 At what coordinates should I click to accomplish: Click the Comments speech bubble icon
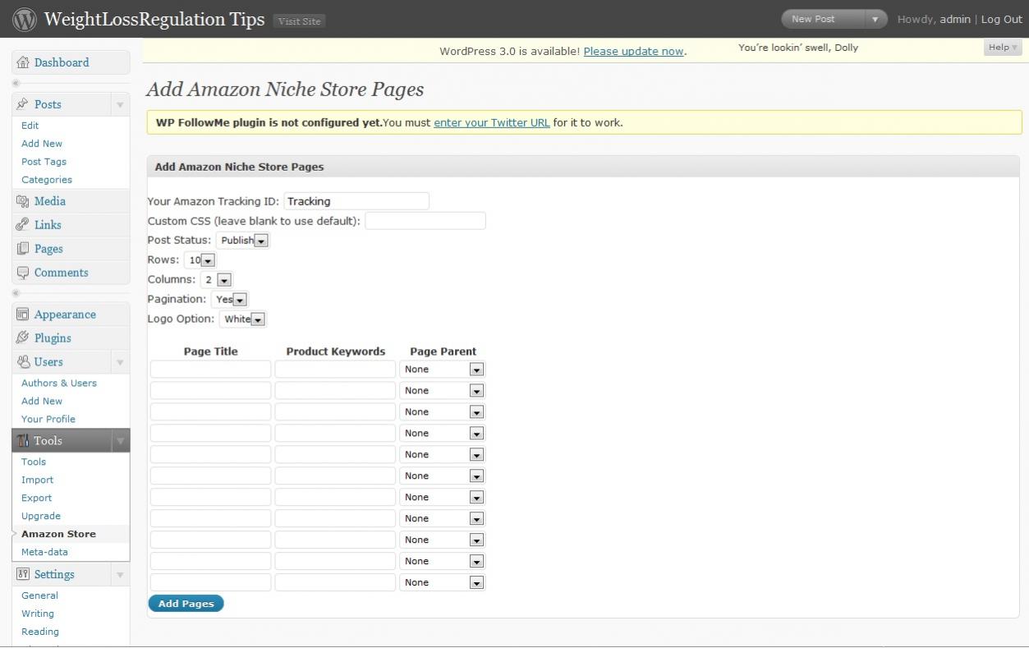[x=23, y=273]
